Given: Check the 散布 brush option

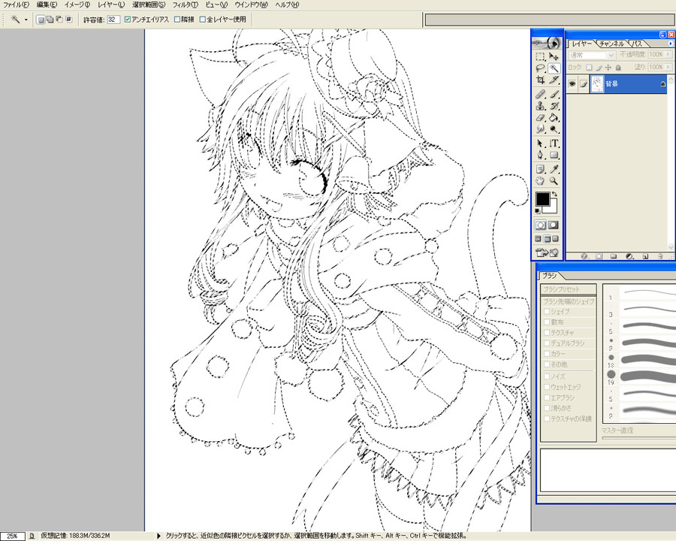Looking at the screenshot, I should coord(547,322).
